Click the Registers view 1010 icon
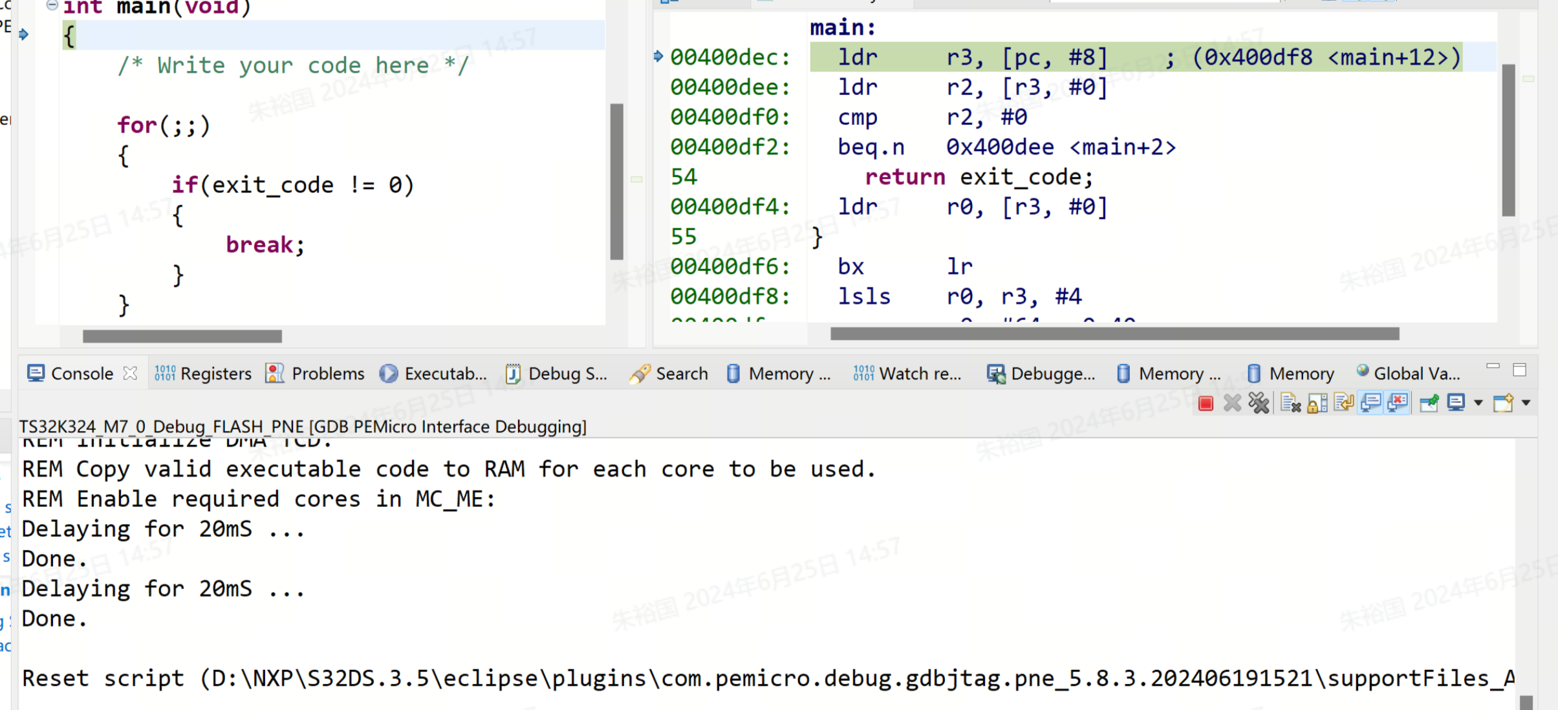This screenshot has height=710, width=1558. point(164,373)
